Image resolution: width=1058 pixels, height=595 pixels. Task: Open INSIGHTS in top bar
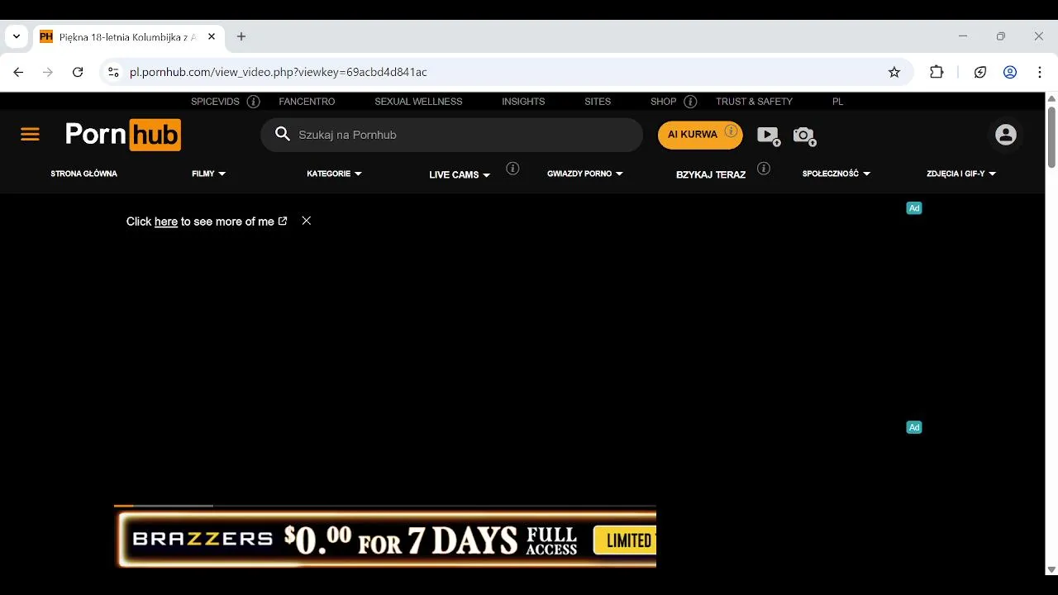pyautogui.click(x=523, y=102)
